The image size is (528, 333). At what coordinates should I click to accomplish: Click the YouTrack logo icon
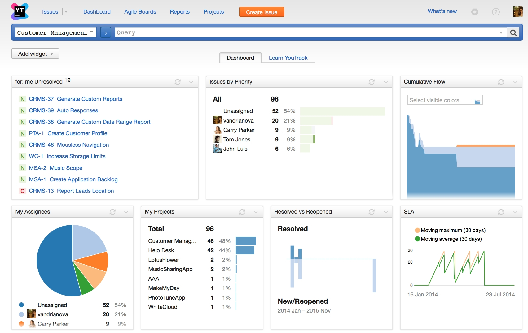(20, 12)
